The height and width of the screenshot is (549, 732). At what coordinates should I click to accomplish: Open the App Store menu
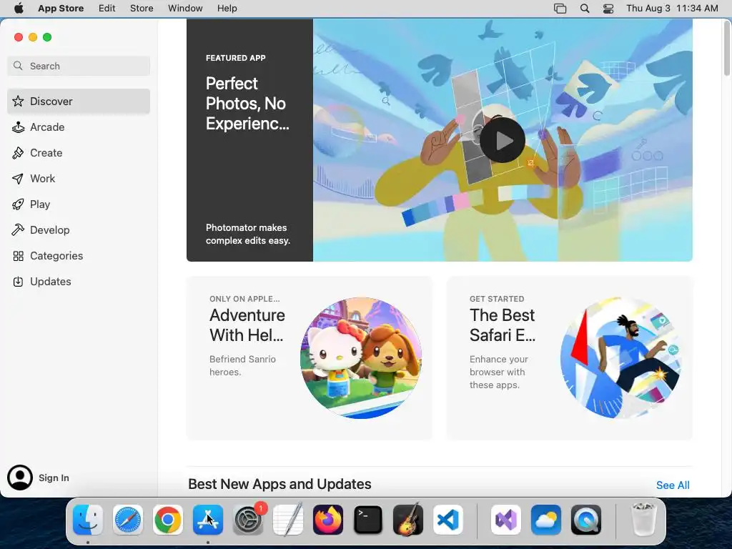pyautogui.click(x=61, y=9)
